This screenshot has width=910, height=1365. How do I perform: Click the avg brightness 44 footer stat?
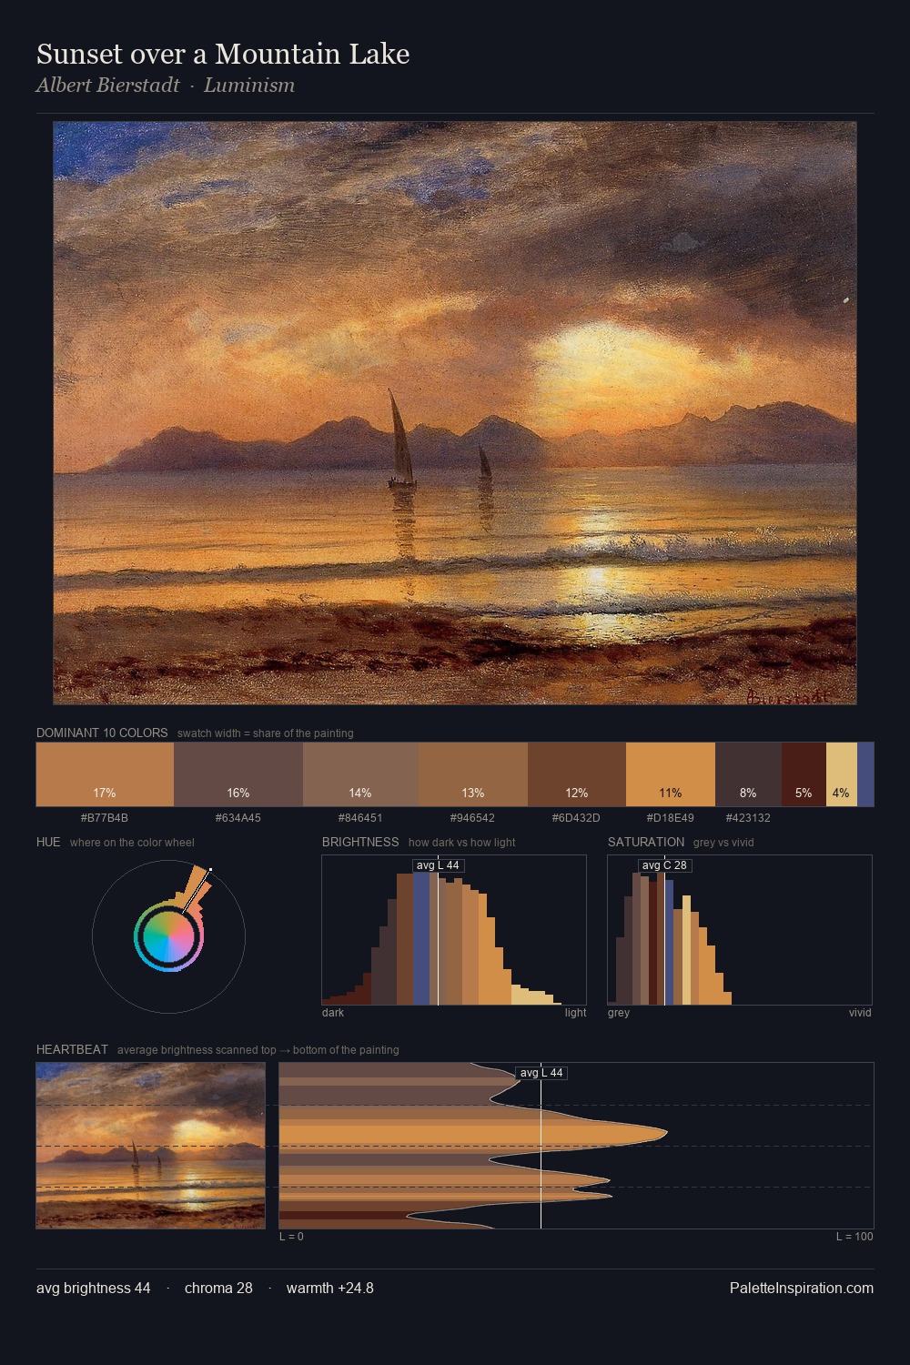(94, 1289)
